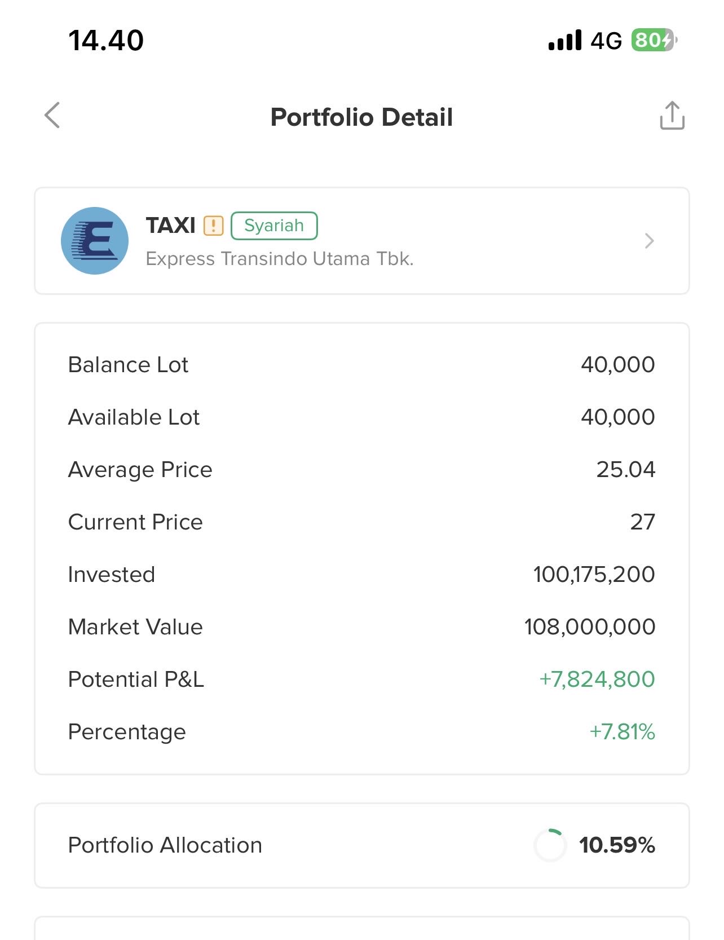
Task: Tap the Portfolio Allocation 10.59% value
Action: 617,845
